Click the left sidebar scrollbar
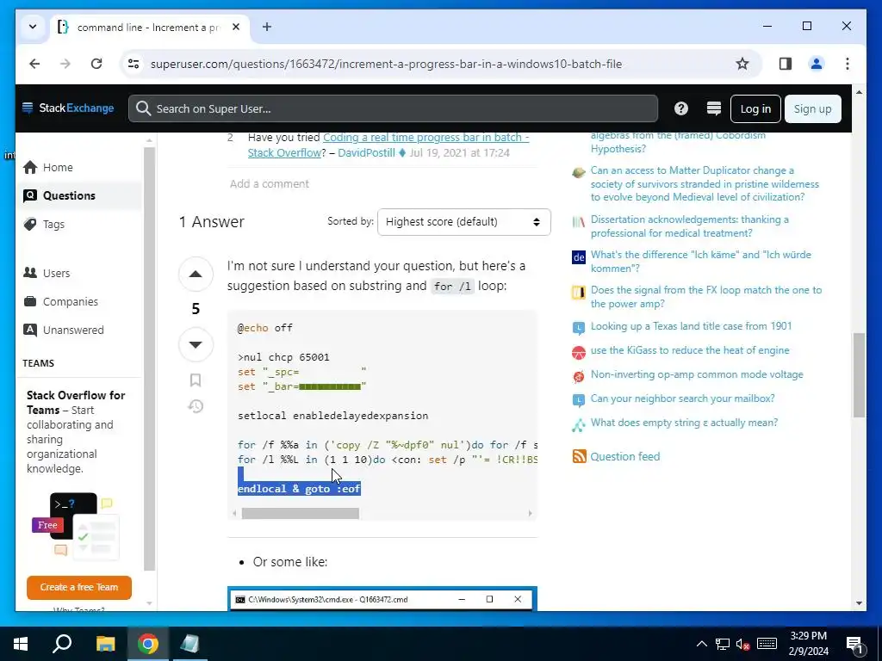This screenshot has height=661, width=882. point(149,360)
